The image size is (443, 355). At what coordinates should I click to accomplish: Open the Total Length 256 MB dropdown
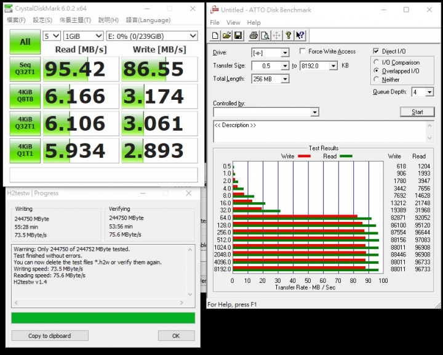(x=285, y=79)
